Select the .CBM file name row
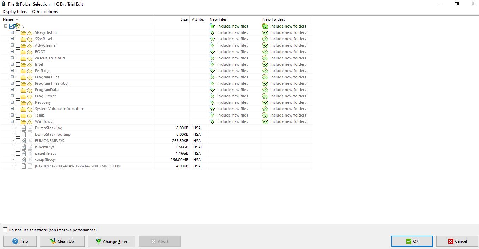The width and height of the screenshot is (479, 249). 78,166
